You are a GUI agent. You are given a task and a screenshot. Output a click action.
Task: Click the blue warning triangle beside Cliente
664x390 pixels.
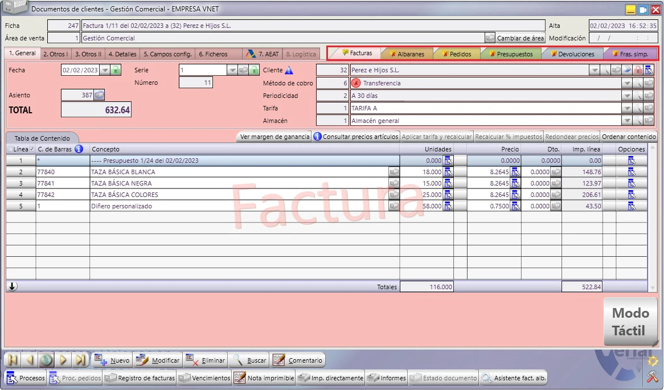(289, 70)
